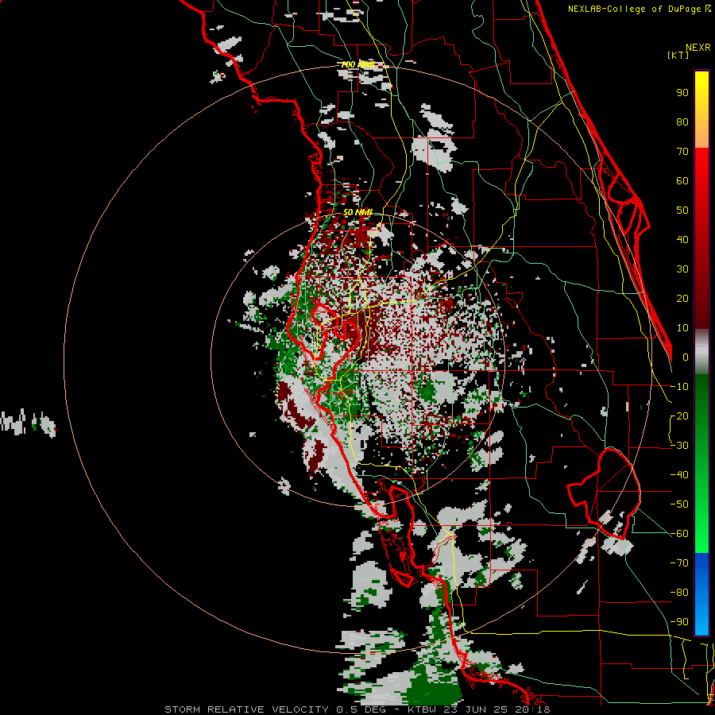Image resolution: width=715 pixels, height=715 pixels.
Task: Click the -50 value on the velocity scale
Action: [679, 504]
